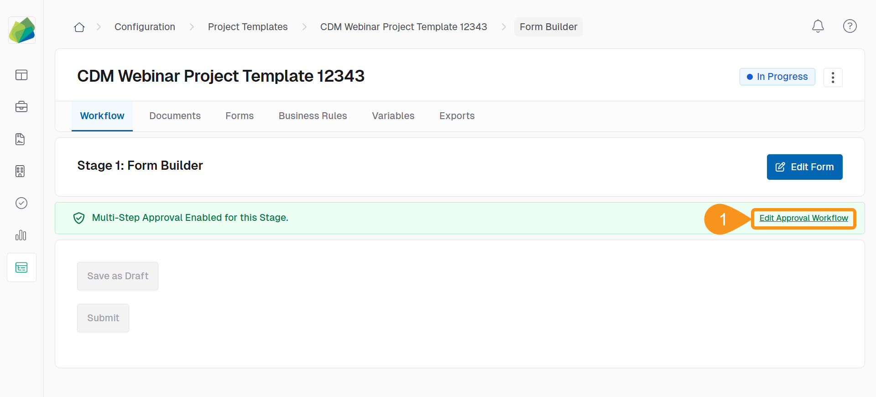Viewport: 876px width, 397px height.
Task: Select the checkmark approvals icon in sidebar
Action: [21, 203]
